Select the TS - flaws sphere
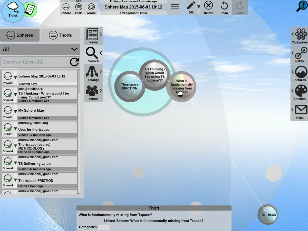Screen dimensions: 308x231 268,215
